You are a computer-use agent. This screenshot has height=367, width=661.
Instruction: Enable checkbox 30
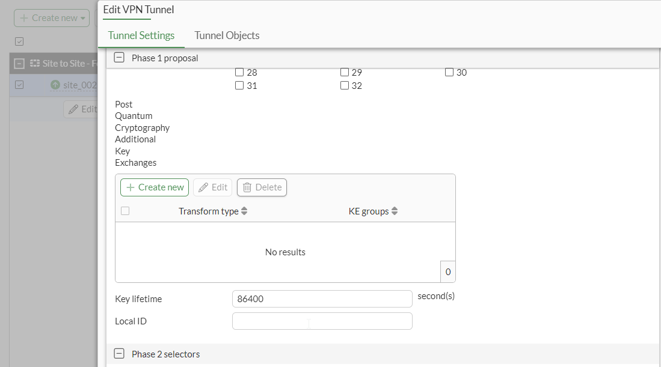449,71
